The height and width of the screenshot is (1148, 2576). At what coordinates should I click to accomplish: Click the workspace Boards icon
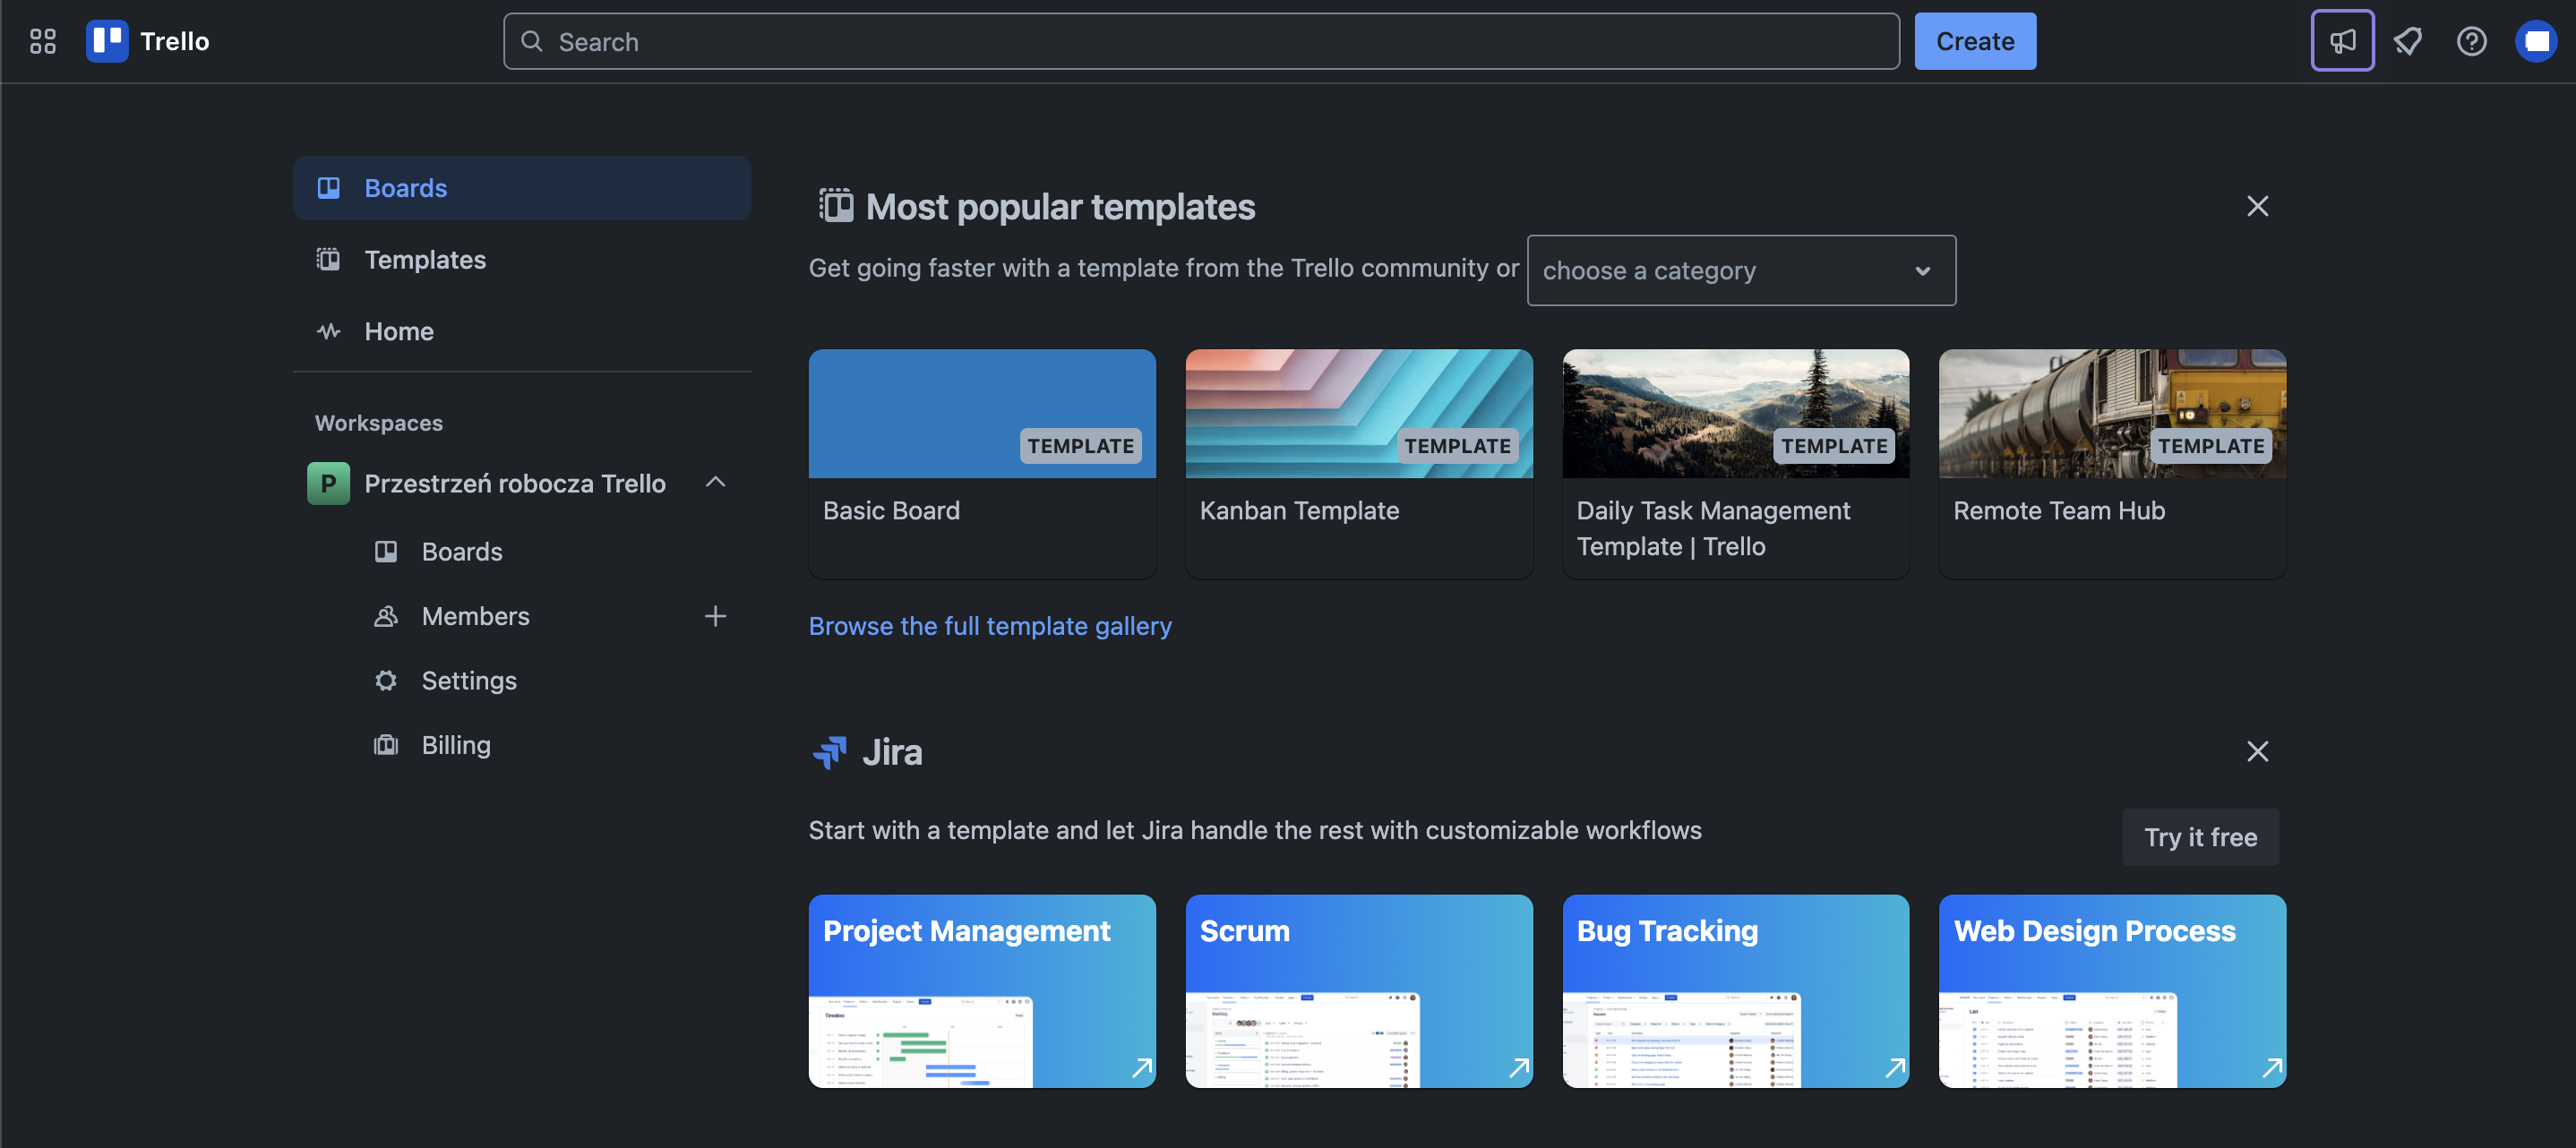(x=386, y=551)
